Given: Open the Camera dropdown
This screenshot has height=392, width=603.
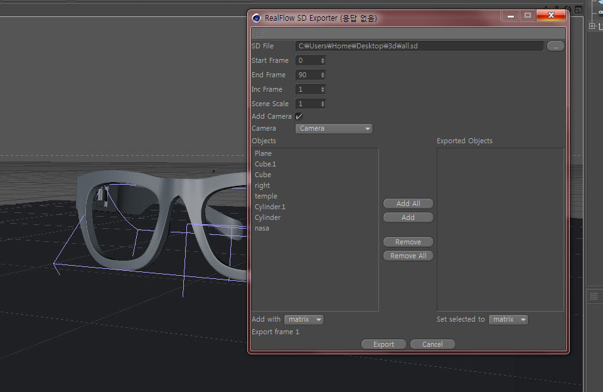Looking at the screenshot, I should pyautogui.click(x=334, y=129).
